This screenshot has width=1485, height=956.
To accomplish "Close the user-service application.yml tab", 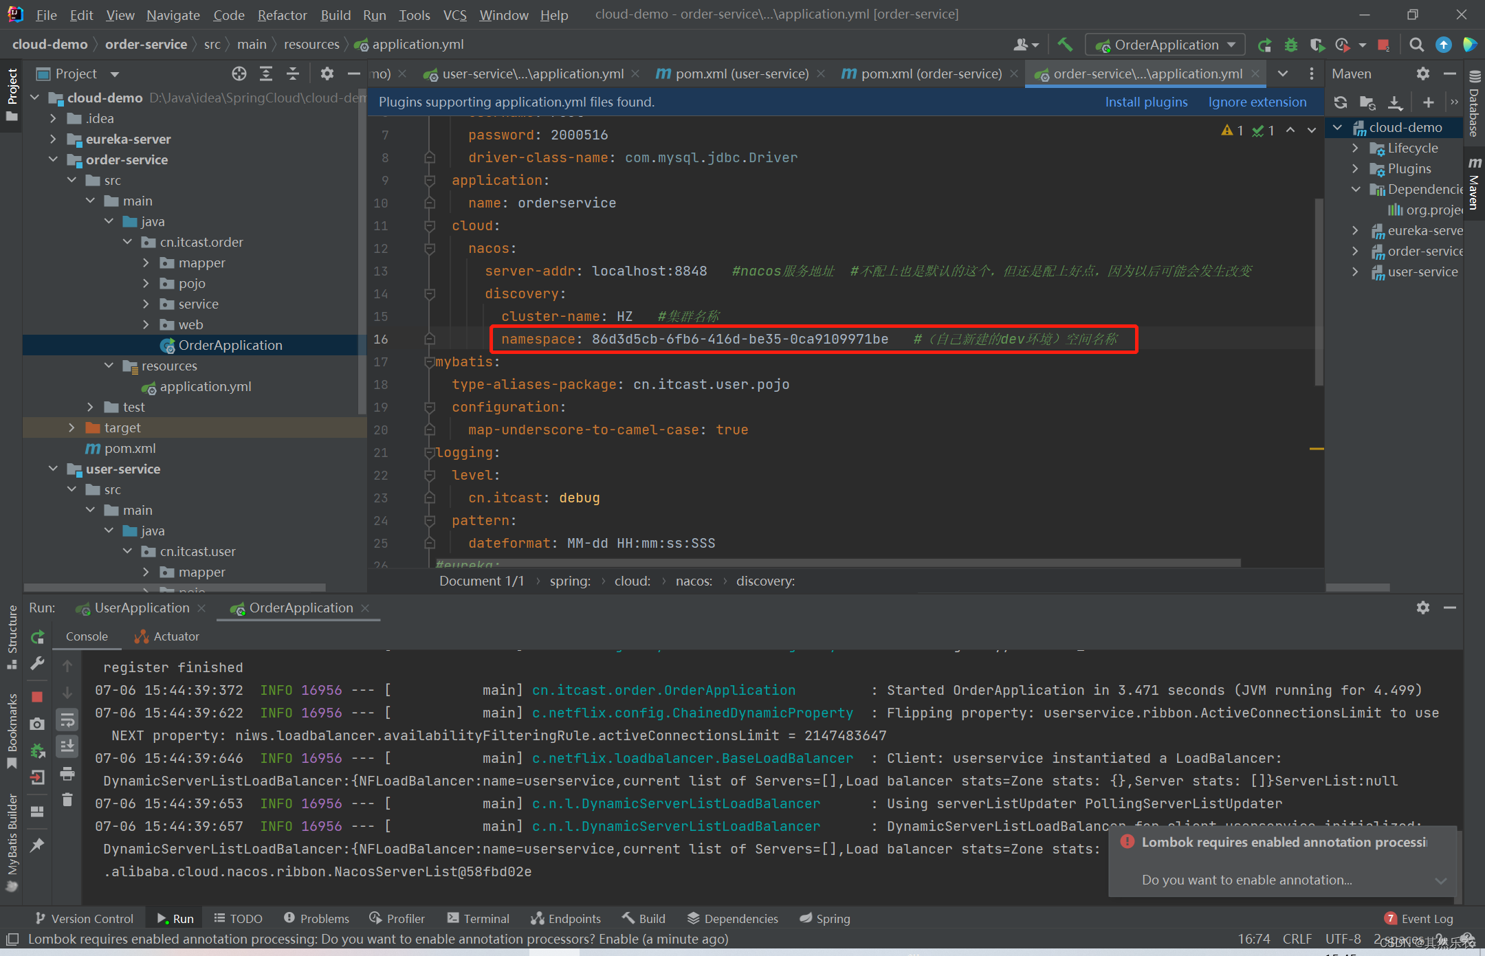I will click(635, 74).
